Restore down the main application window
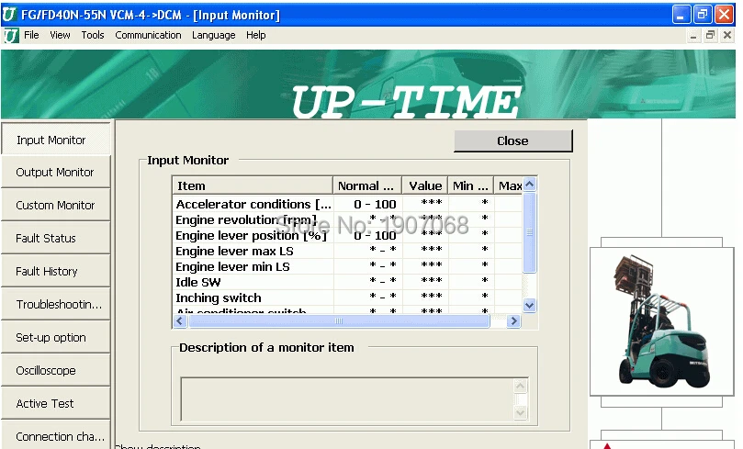Viewport: 743px width, 449px height. pyautogui.click(x=703, y=15)
